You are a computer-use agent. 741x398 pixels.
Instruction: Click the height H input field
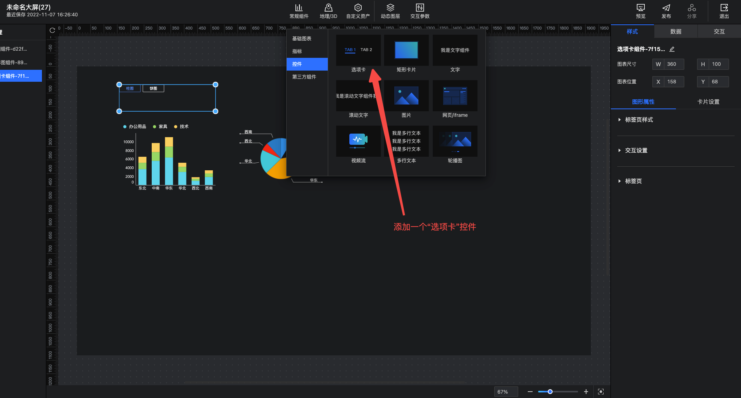[x=719, y=64]
